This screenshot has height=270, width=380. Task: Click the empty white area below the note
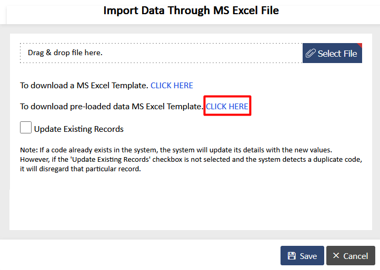tap(191, 202)
